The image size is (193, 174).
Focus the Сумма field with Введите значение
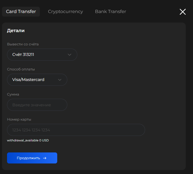(37, 105)
